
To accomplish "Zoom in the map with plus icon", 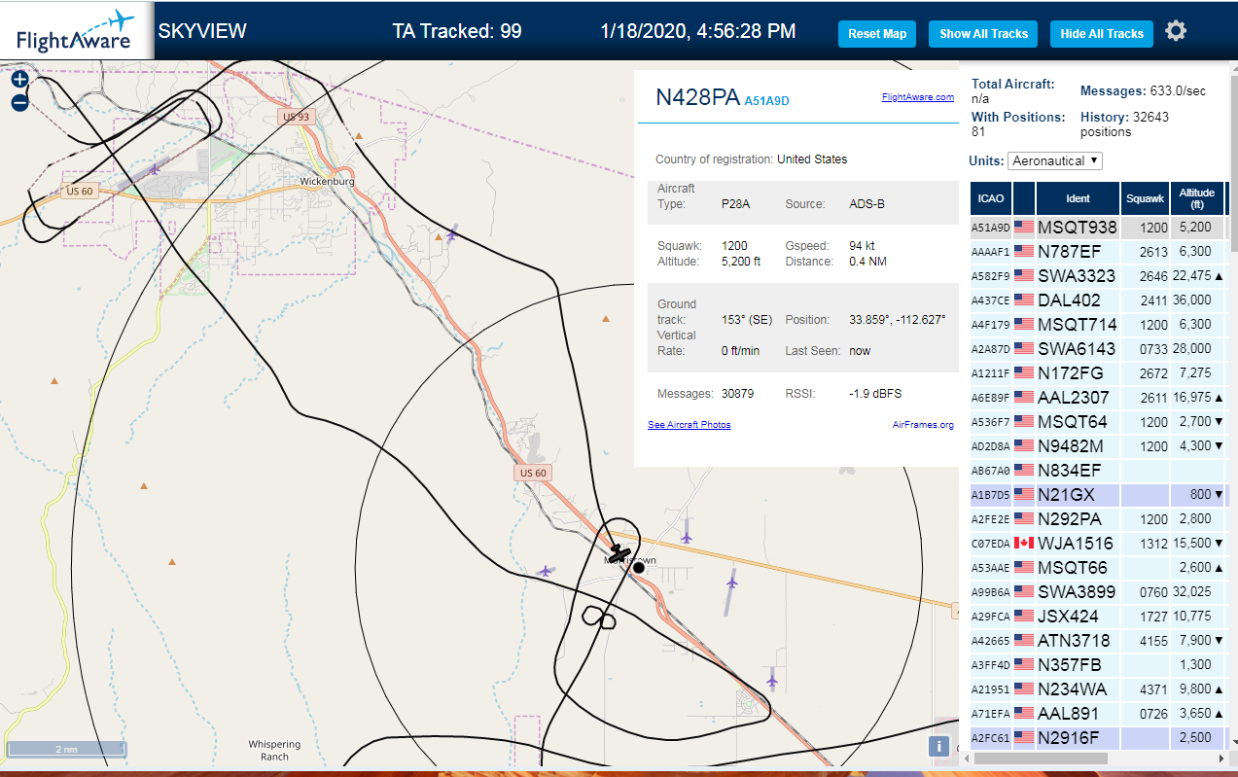I will [19, 80].
